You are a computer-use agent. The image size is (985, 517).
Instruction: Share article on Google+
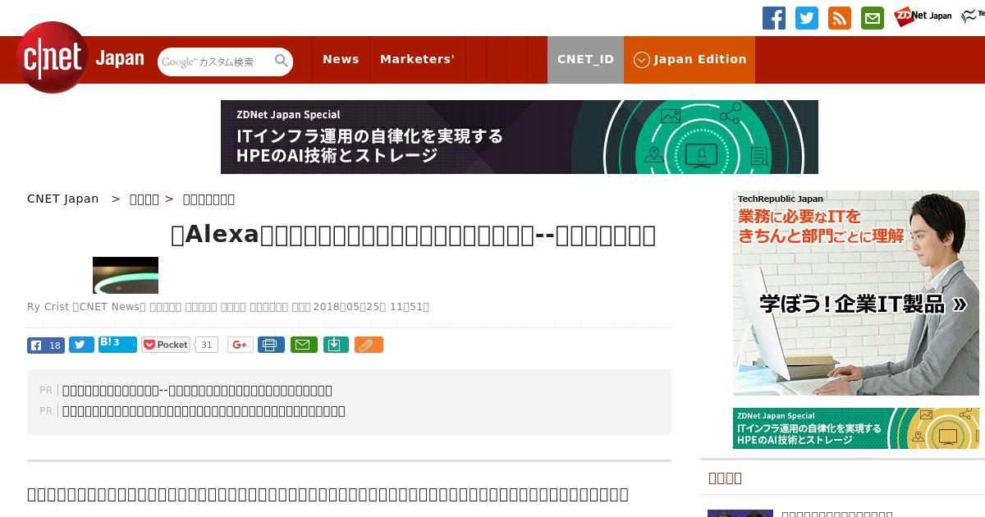tap(240, 345)
